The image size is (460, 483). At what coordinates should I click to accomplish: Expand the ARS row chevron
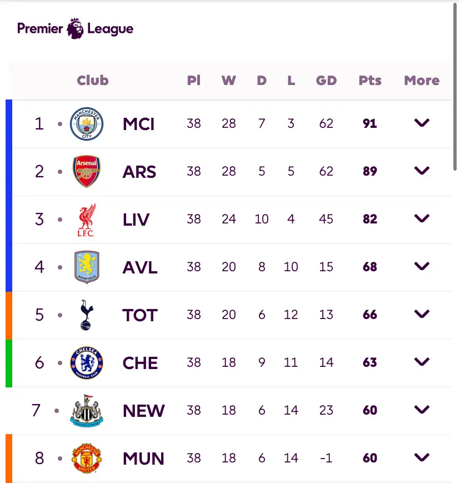click(x=422, y=170)
